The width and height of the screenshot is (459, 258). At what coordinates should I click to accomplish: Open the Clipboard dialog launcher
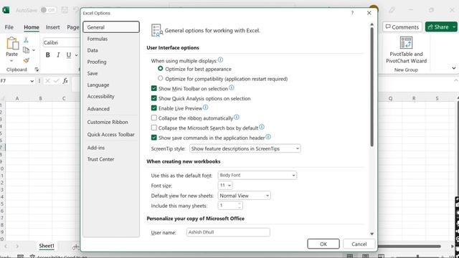point(37,70)
